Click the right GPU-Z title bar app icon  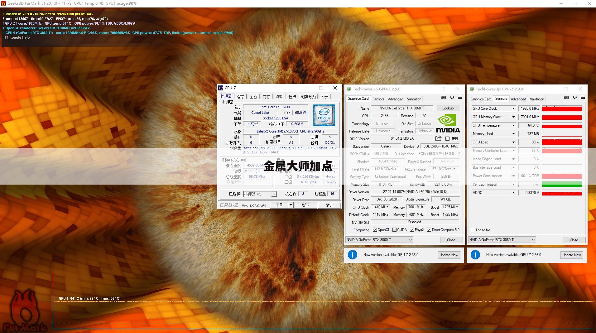pyautogui.click(x=472, y=89)
